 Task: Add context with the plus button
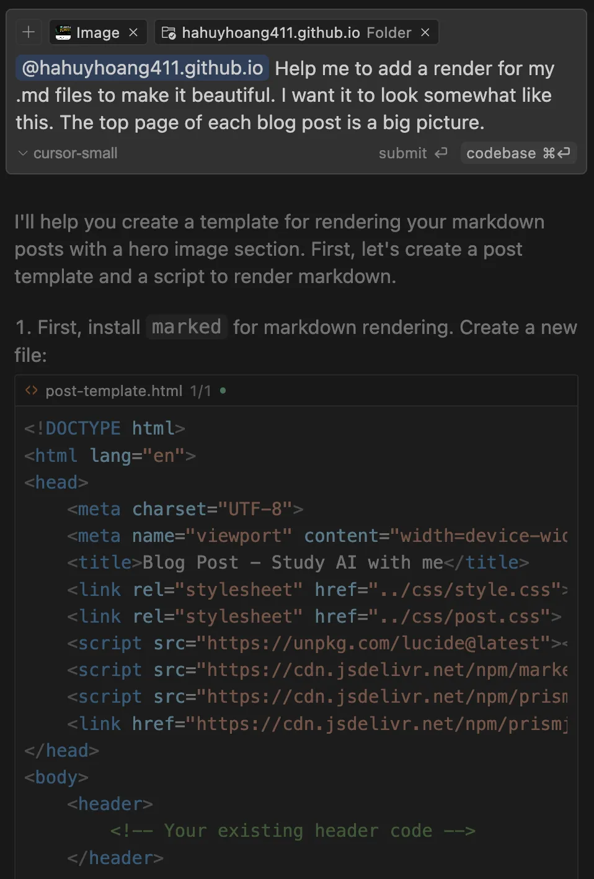point(29,32)
